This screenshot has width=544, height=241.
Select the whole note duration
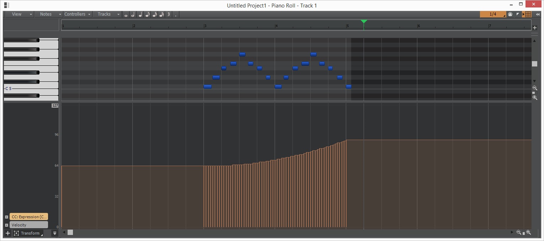pos(126,15)
